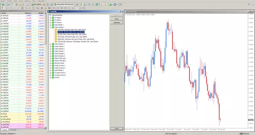Select the equidistant channel tool

[22, 8]
